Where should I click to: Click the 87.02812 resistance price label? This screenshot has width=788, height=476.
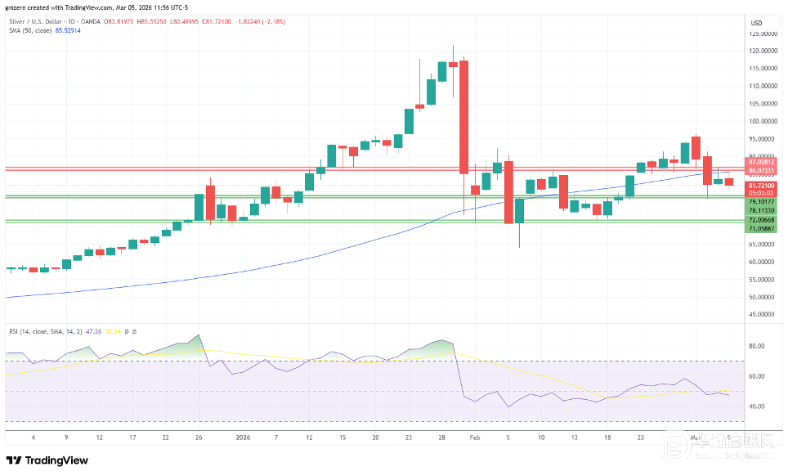coord(763,163)
